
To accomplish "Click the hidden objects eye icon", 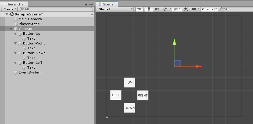I will [177, 9].
